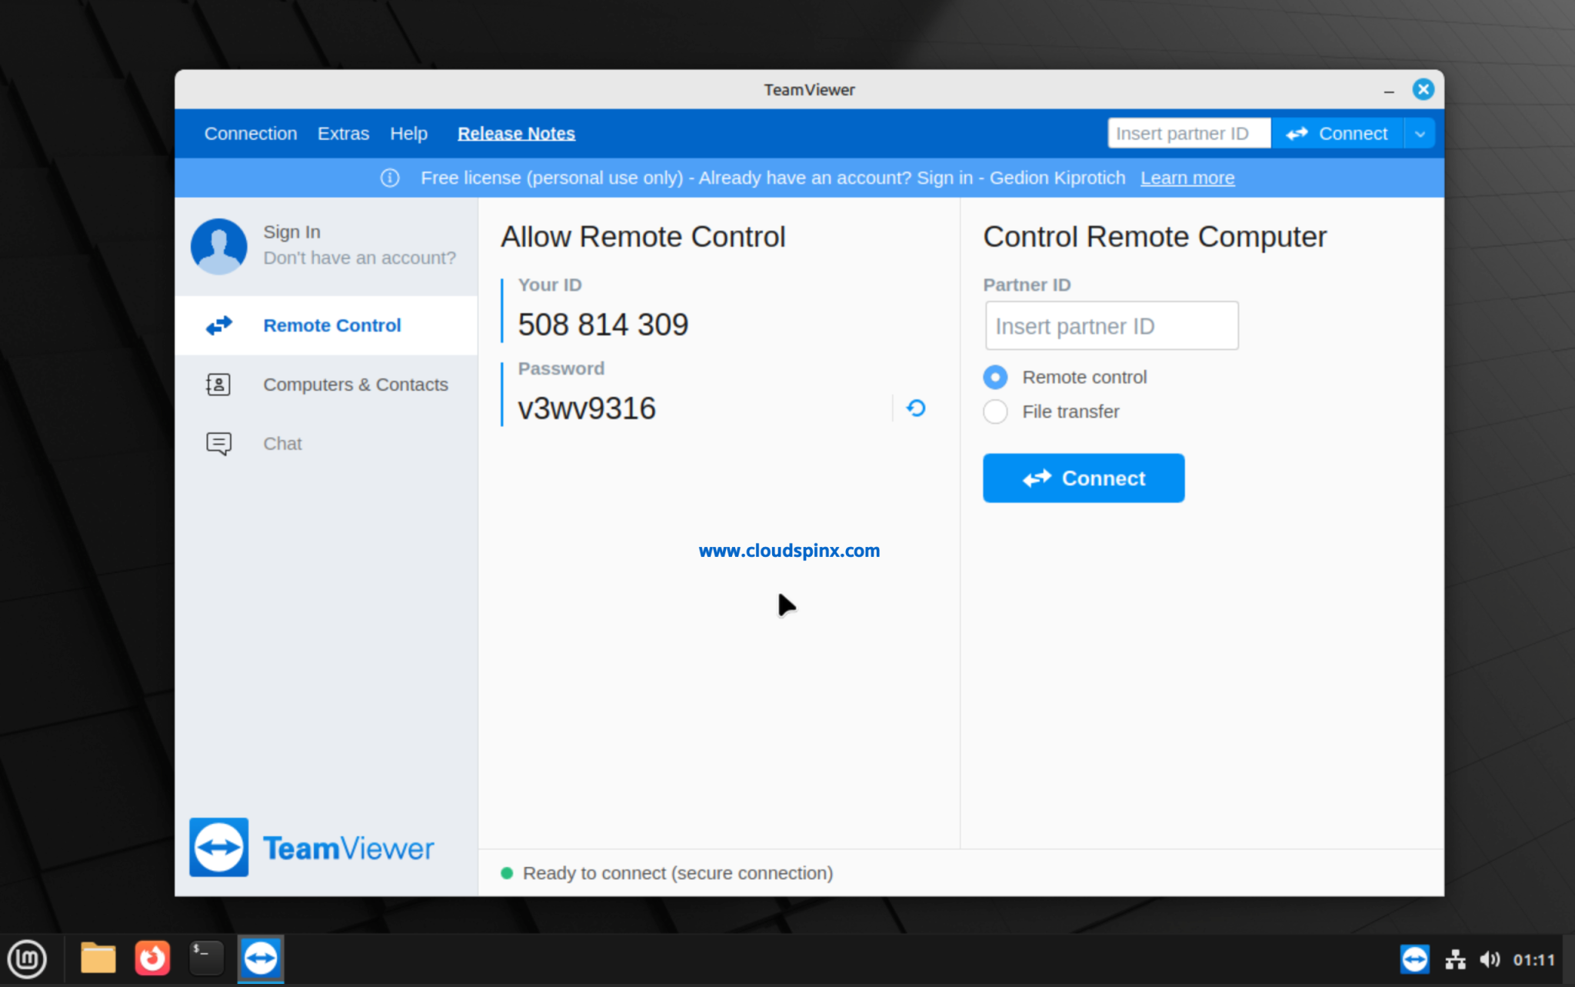Open the Learn more link
The height and width of the screenshot is (987, 1575).
click(1187, 178)
